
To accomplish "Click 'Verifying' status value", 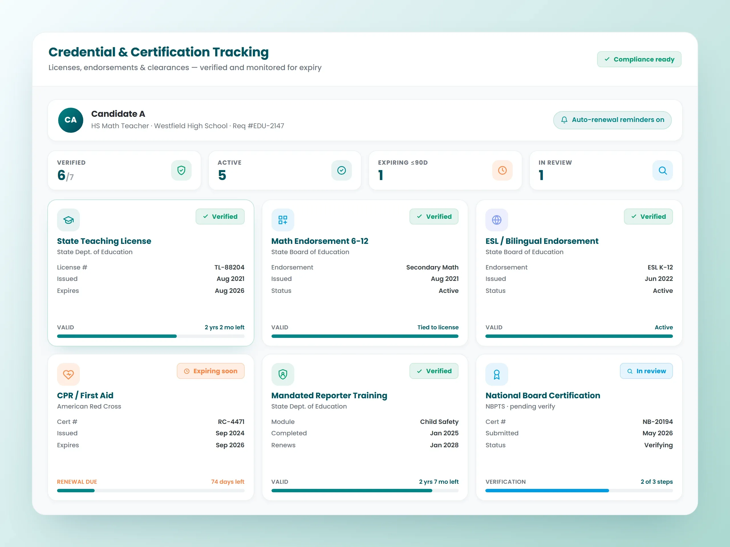I will pos(658,445).
